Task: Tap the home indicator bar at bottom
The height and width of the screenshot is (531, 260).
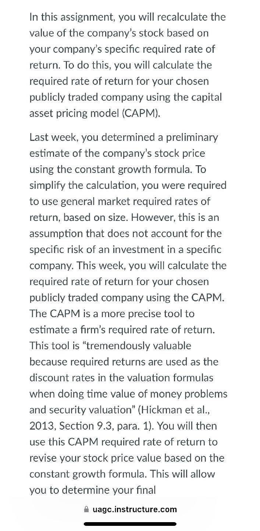Action: (x=130, y=524)
